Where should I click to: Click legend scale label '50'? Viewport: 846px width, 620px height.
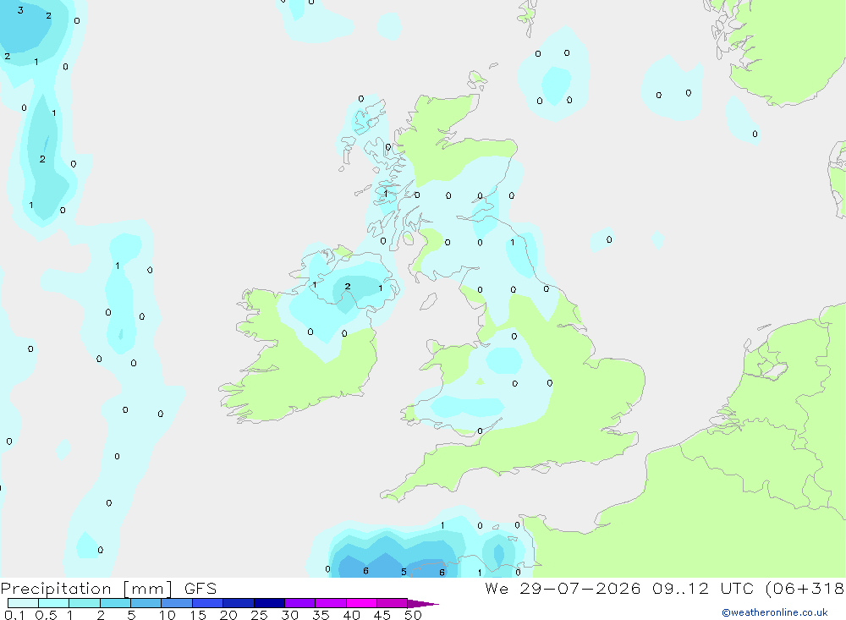tap(413, 615)
